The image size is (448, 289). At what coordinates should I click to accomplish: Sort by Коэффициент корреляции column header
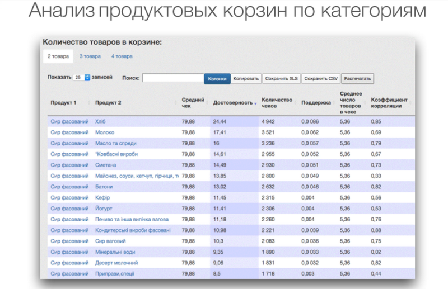point(389,103)
